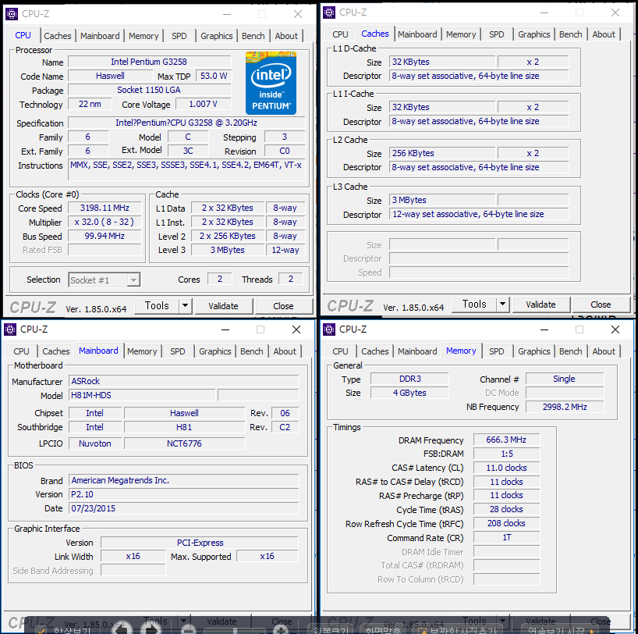Click the 'NCT6776' LPCIO value
Screen dimensions: 638x634
tap(184, 443)
